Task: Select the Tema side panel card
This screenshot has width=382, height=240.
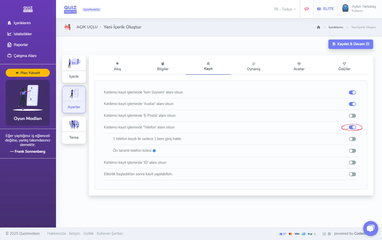Action: [x=74, y=130]
